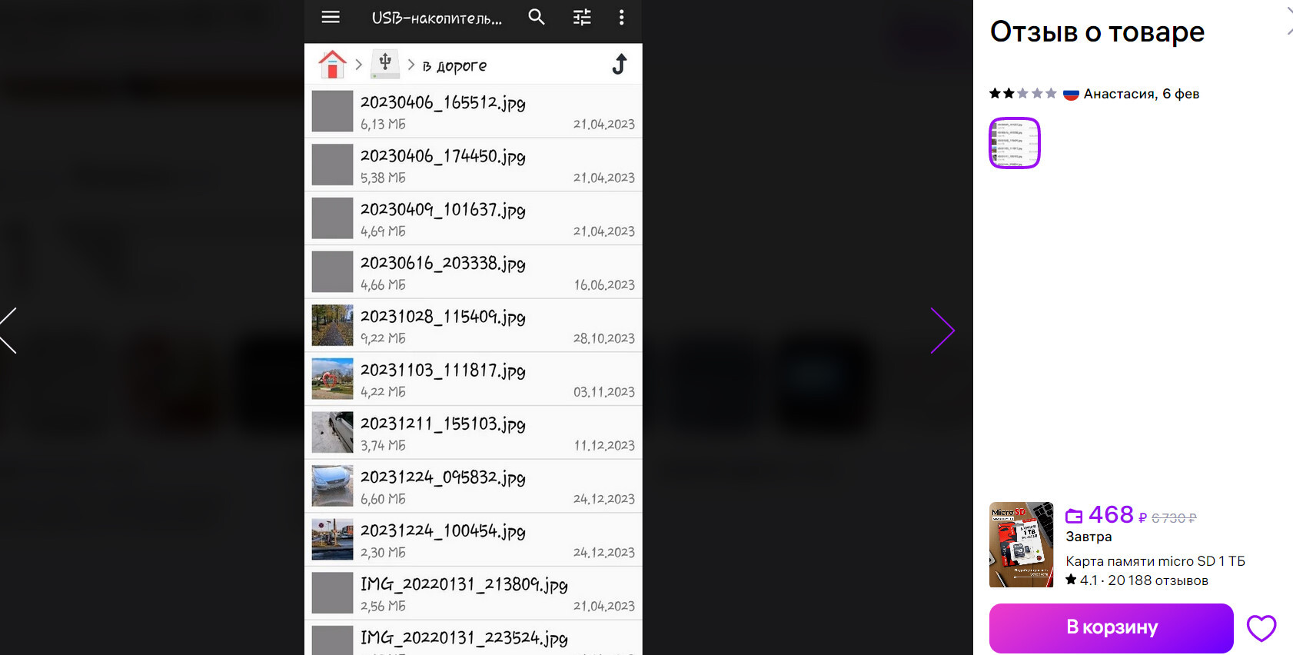Tap the search magnifier icon

pos(537,17)
